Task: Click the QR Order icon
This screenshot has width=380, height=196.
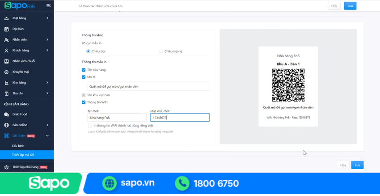Action: click(x=7, y=136)
